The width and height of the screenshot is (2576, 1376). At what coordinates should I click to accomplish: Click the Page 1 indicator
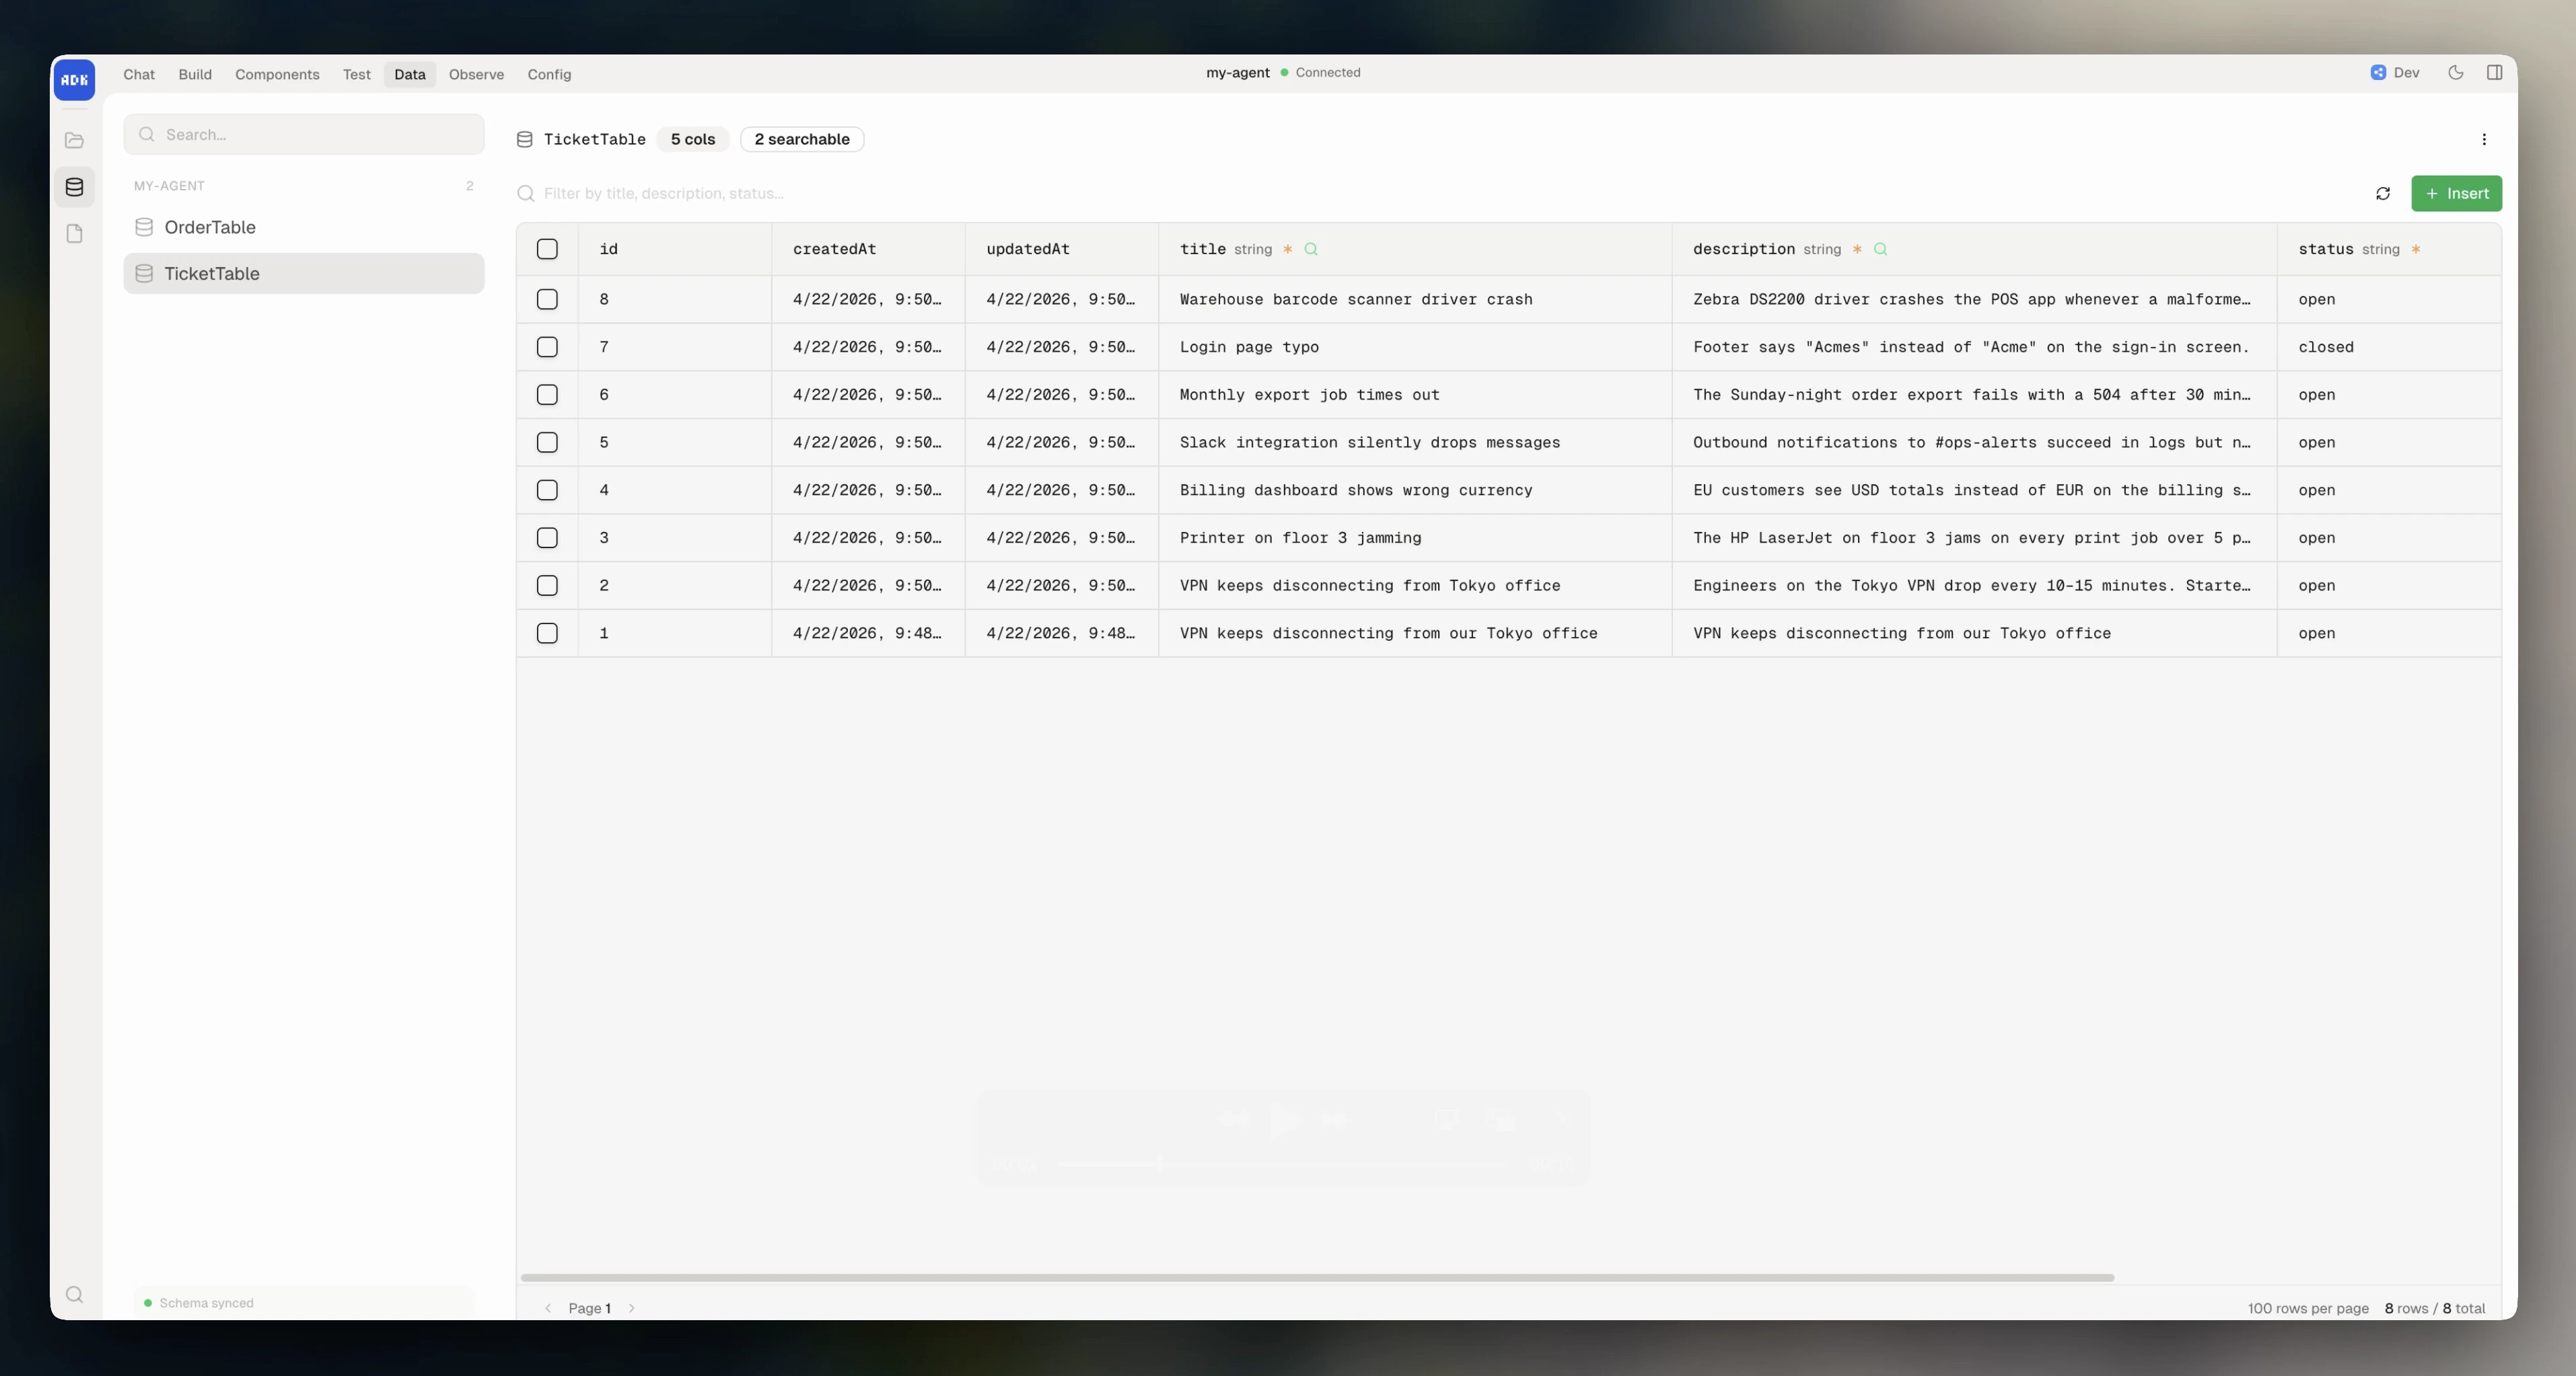pos(589,1308)
